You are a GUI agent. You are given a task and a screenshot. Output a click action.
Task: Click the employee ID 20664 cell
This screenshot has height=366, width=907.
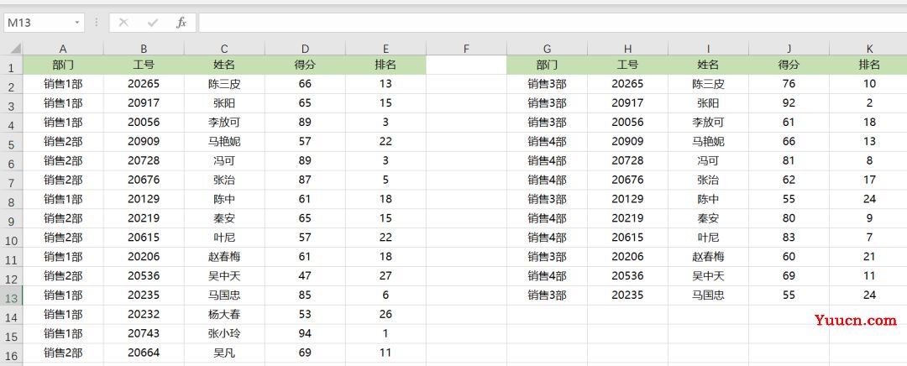point(144,353)
